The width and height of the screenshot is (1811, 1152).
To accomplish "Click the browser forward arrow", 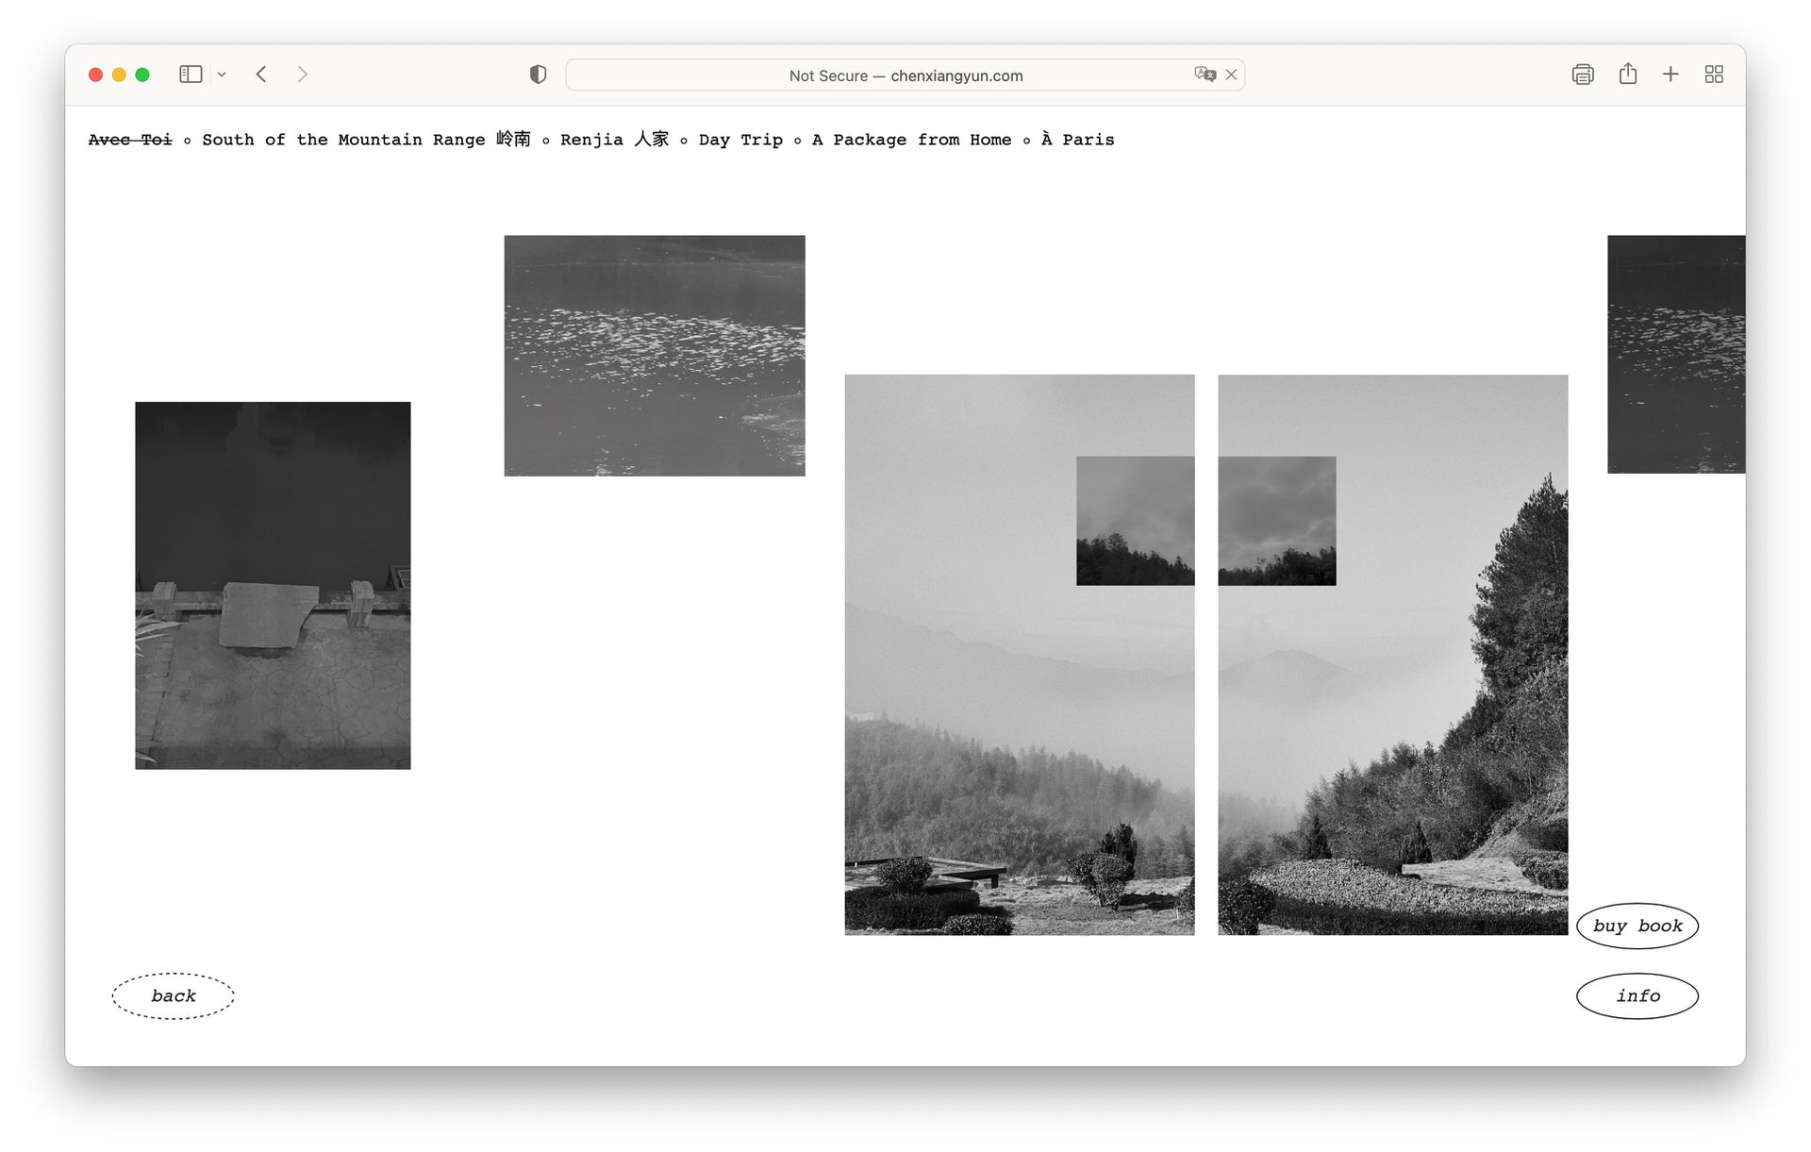I will point(302,75).
